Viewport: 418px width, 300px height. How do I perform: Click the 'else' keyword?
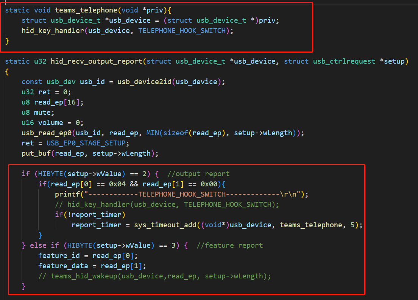(x=38, y=245)
